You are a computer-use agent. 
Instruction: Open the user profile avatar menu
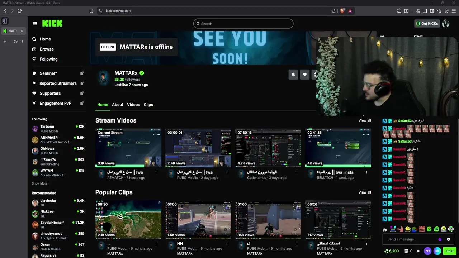[446, 24]
